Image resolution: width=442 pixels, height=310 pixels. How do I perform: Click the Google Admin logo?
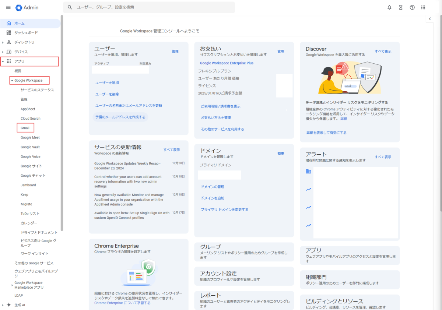[x=27, y=7]
